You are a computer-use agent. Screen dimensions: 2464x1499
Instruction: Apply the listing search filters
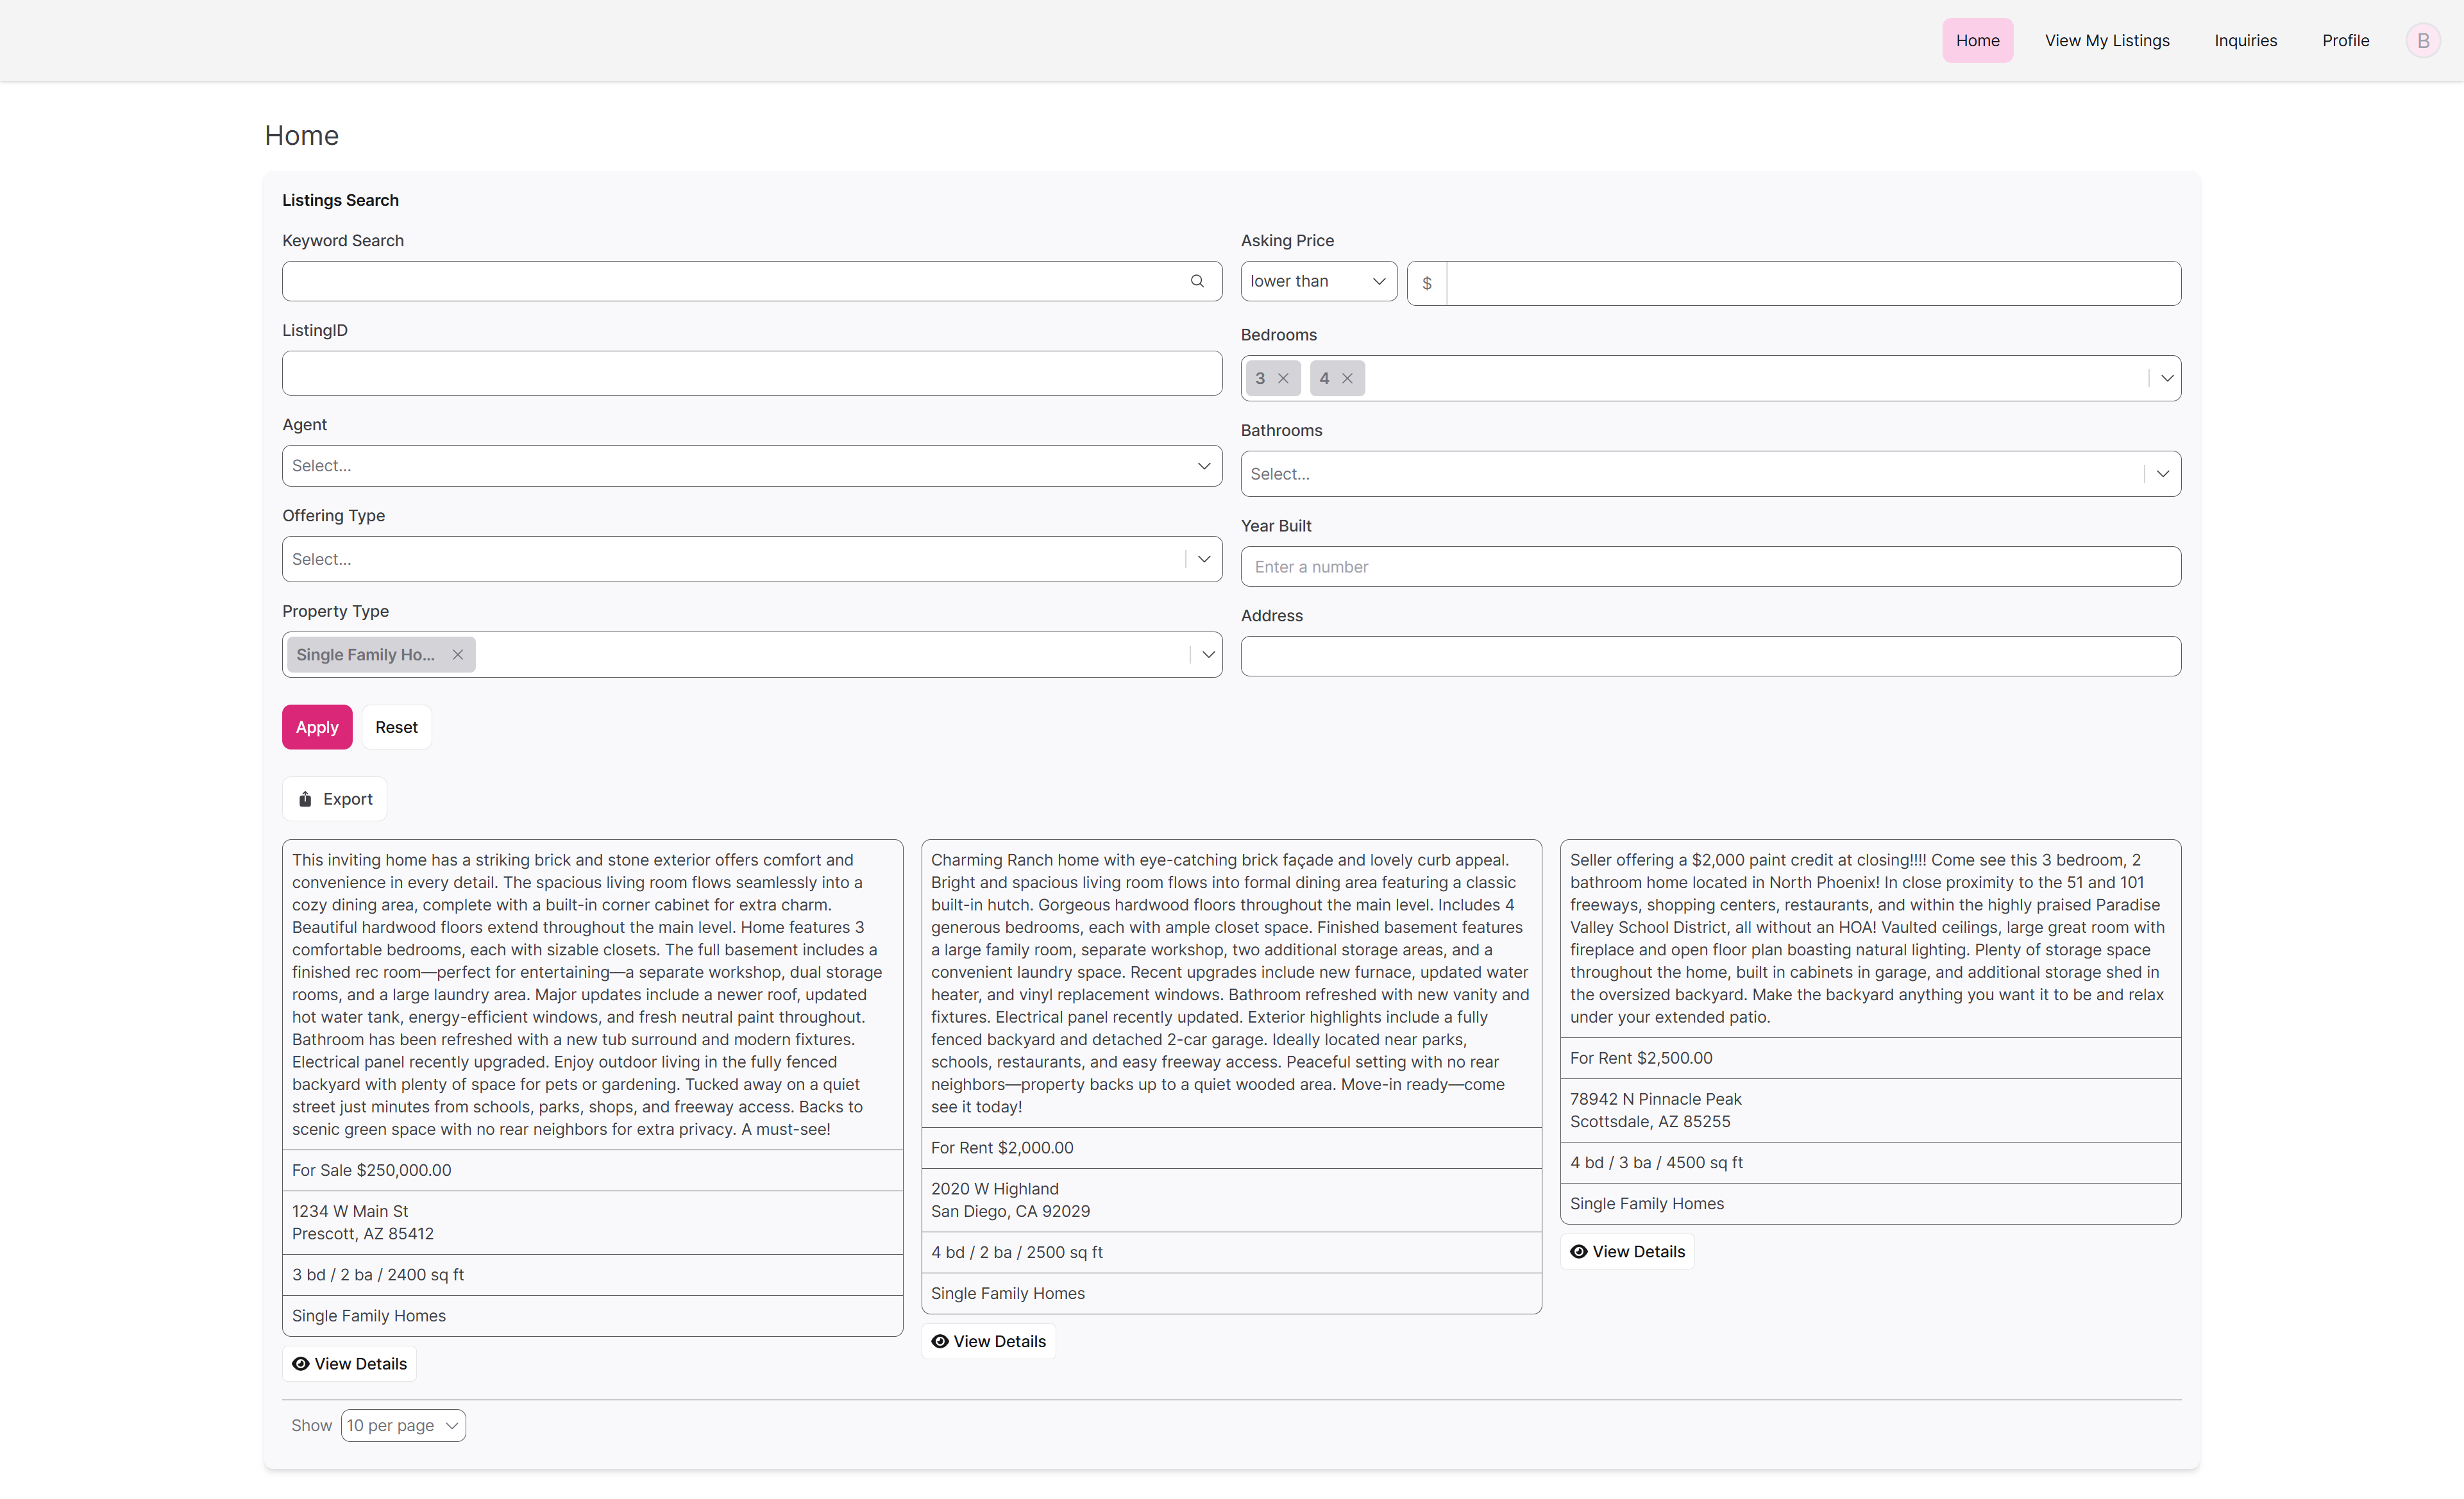(317, 727)
